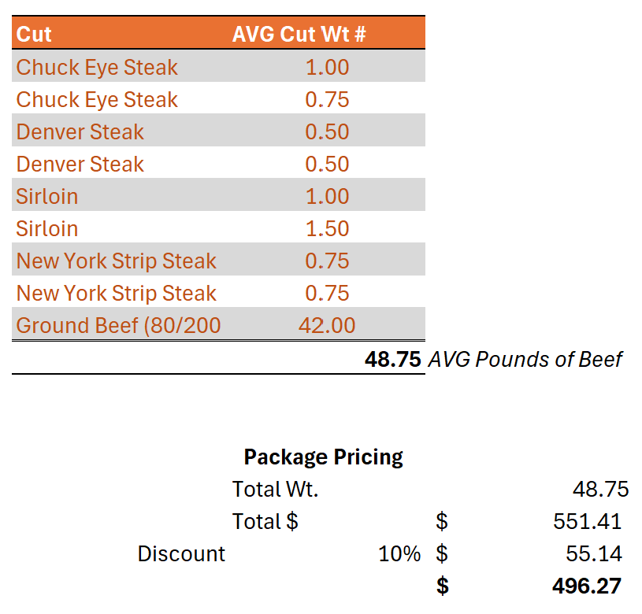The image size is (642, 614).
Task: Click the Sirloin cell with 1.00 weight
Action: [47, 197]
